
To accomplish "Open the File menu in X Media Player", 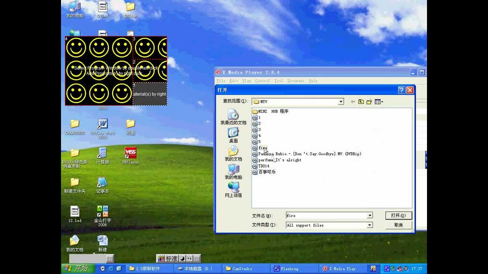I will [x=221, y=81].
